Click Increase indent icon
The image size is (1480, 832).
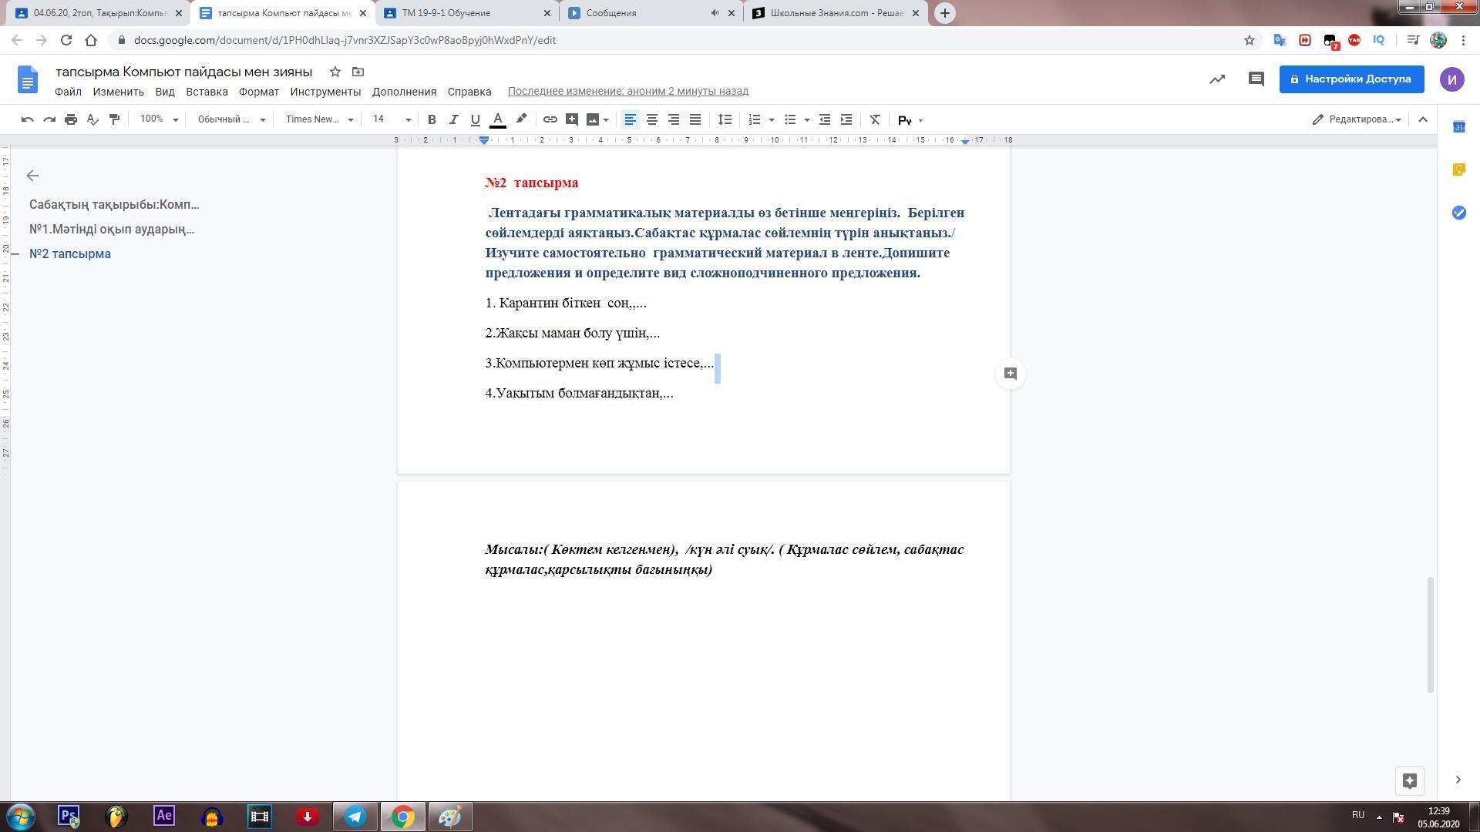pyautogui.click(x=846, y=119)
